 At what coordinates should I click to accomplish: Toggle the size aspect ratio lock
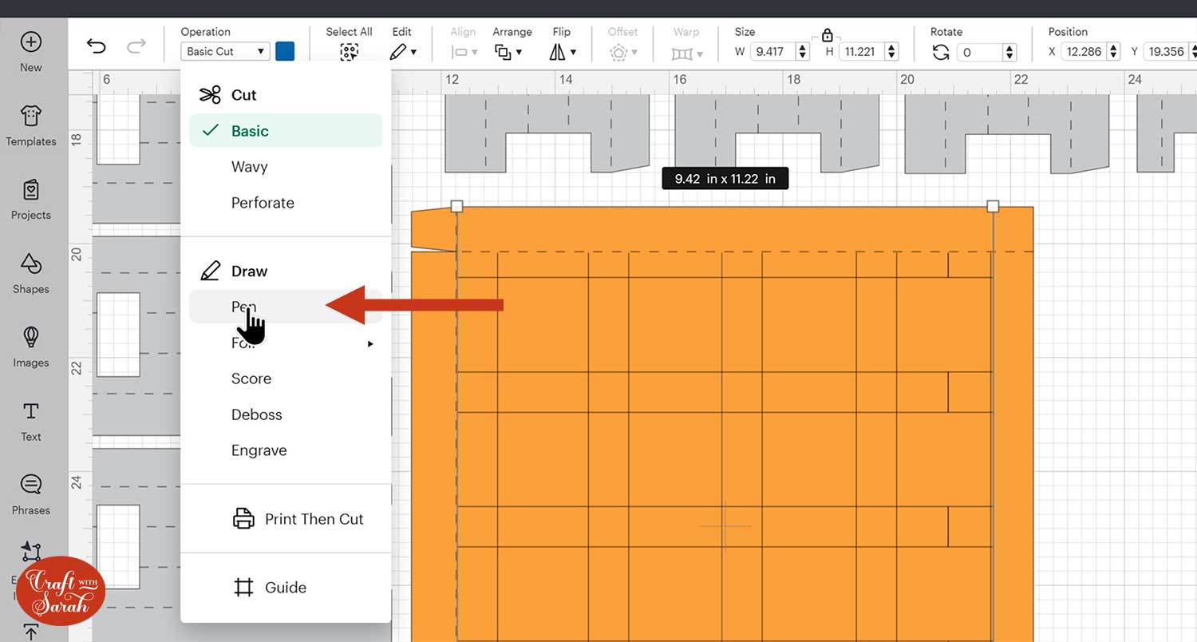[x=827, y=35]
